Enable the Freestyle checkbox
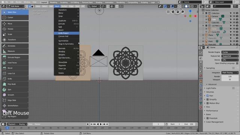240x135 pixels. [207, 118]
